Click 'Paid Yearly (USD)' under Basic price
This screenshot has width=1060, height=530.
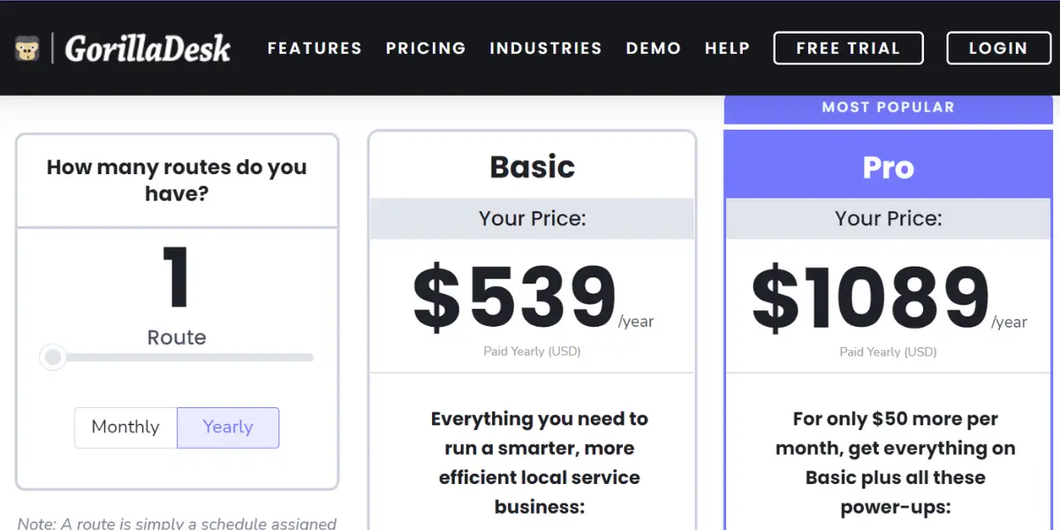pyautogui.click(x=532, y=352)
